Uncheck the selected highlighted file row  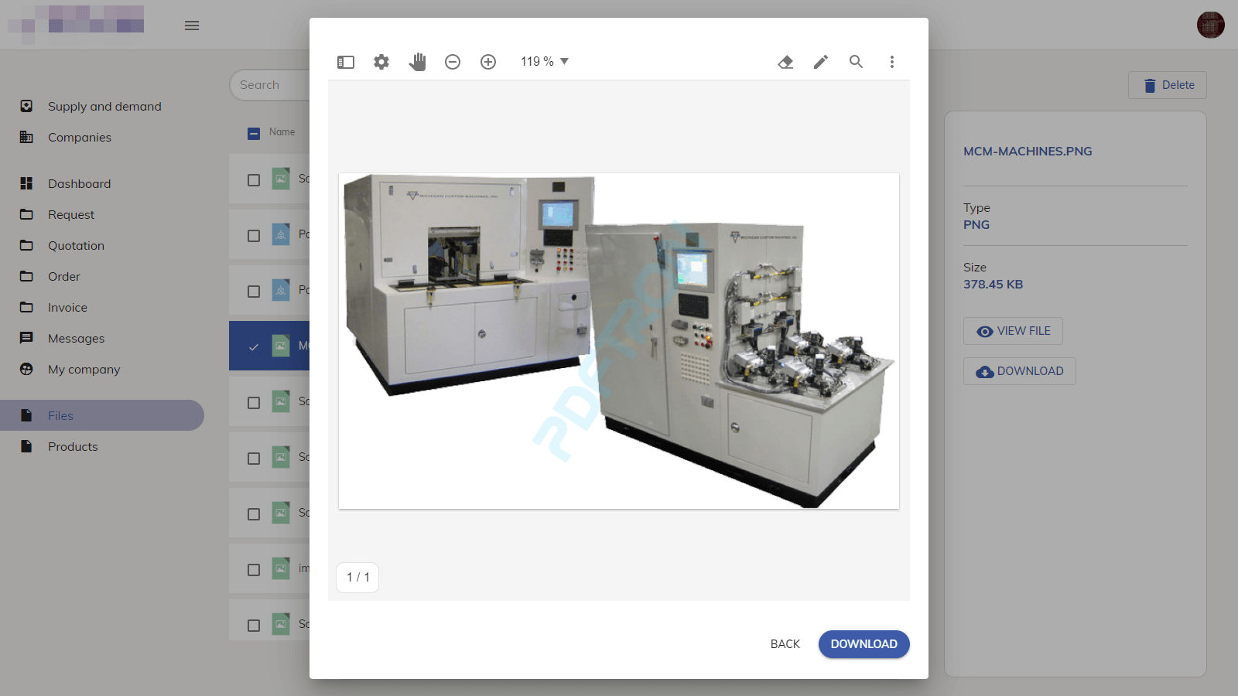click(254, 346)
